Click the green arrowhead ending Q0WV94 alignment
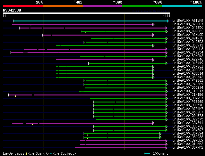 pyautogui.click(x=160, y=134)
